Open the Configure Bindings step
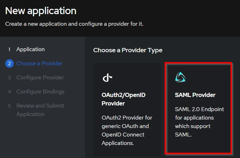Image resolution: width=240 pixels, height=158 pixels. pos(41,92)
